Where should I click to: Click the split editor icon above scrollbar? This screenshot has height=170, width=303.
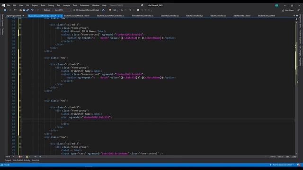click(296, 19)
